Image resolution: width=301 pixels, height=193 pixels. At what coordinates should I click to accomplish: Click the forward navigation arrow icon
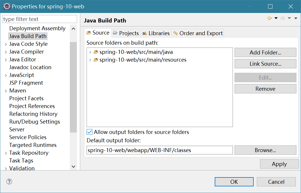pyautogui.click(x=283, y=18)
